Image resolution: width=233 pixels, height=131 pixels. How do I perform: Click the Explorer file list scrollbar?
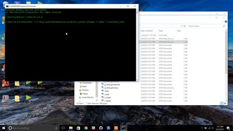pyautogui.click(x=226, y=52)
